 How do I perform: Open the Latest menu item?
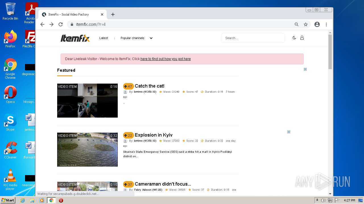pos(104,38)
